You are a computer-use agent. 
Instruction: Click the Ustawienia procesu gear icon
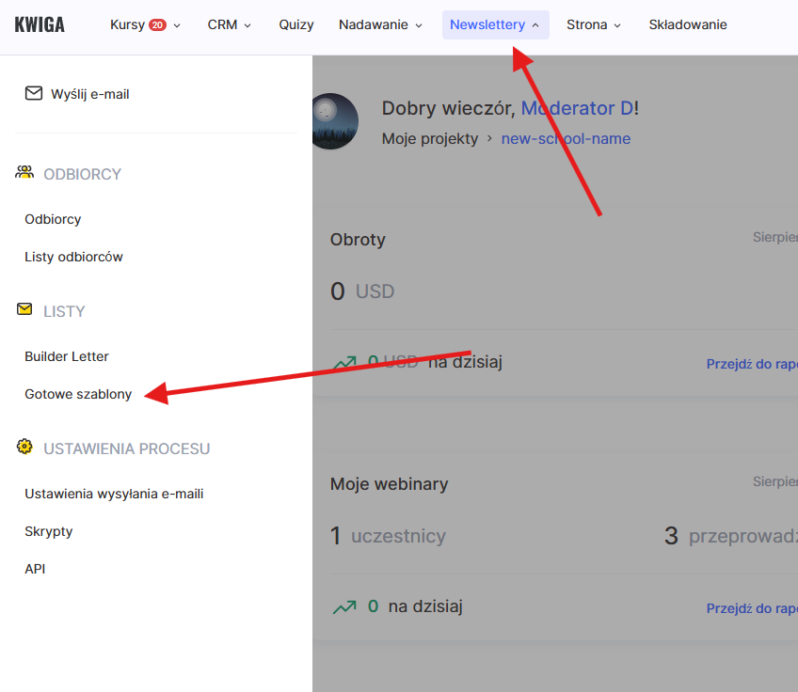25,448
